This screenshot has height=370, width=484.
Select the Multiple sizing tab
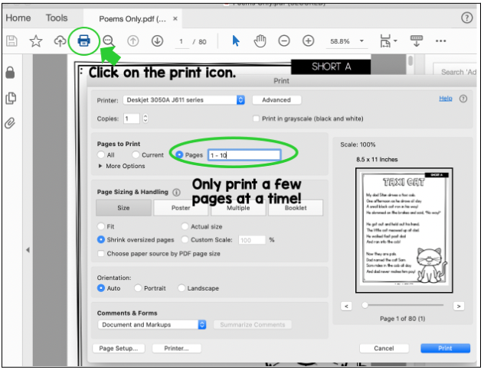pos(238,208)
